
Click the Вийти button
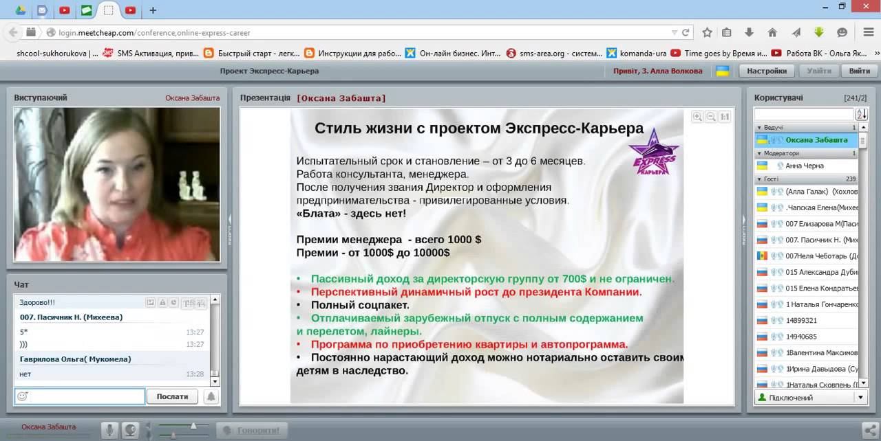click(x=860, y=71)
